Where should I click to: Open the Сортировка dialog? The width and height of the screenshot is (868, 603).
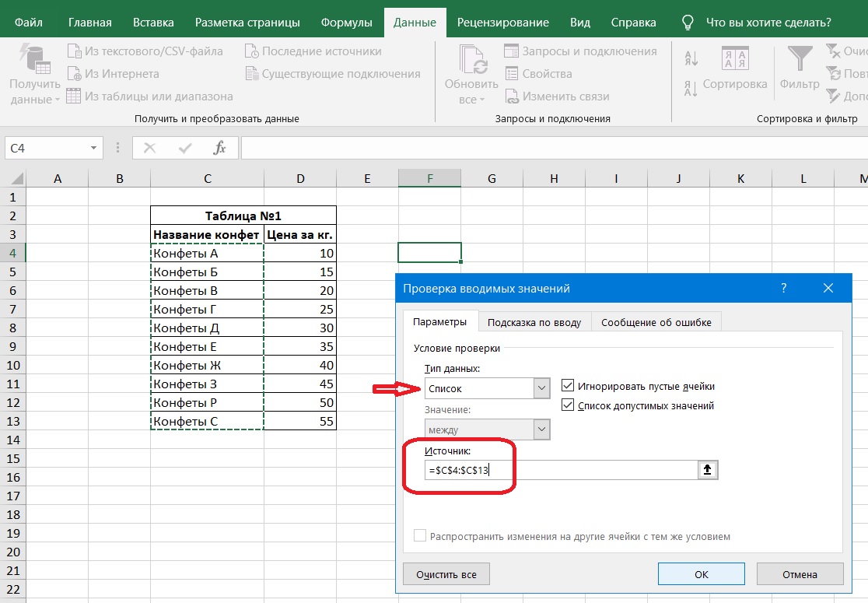(735, 69)
